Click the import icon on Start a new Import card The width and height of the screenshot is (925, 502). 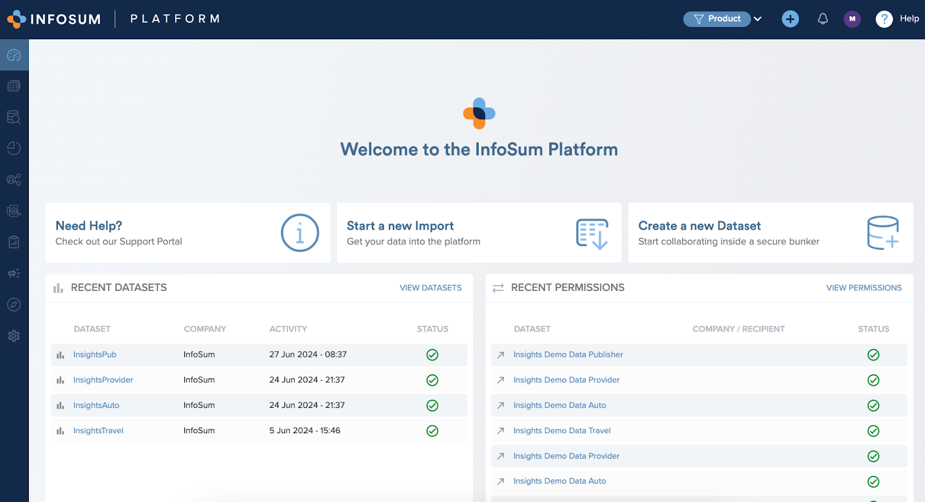(592, 234)
